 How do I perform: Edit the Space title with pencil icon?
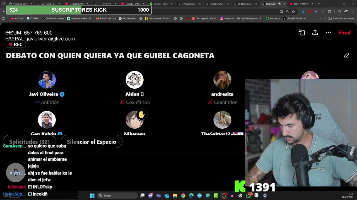click(347, 55)
